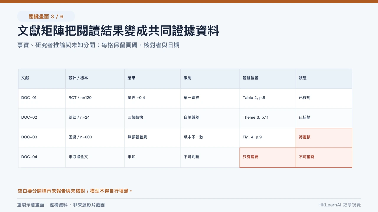
Task: Click the orange note starting 空白要分開標示
Action: [75, 191]
